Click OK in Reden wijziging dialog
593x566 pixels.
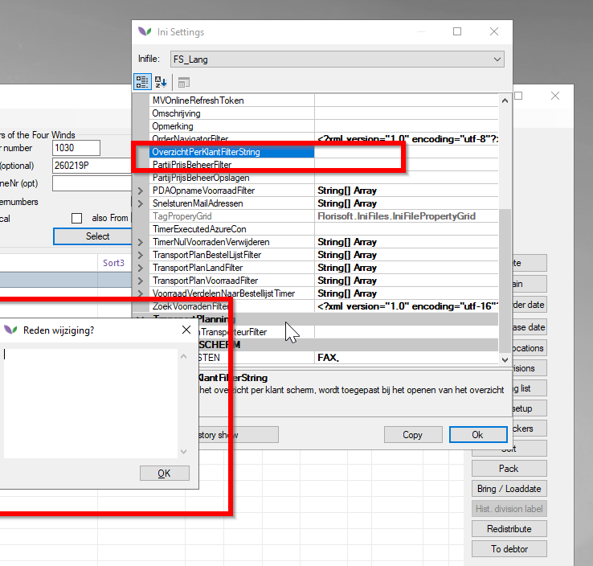pyautogui.click(x=164, y=473)
